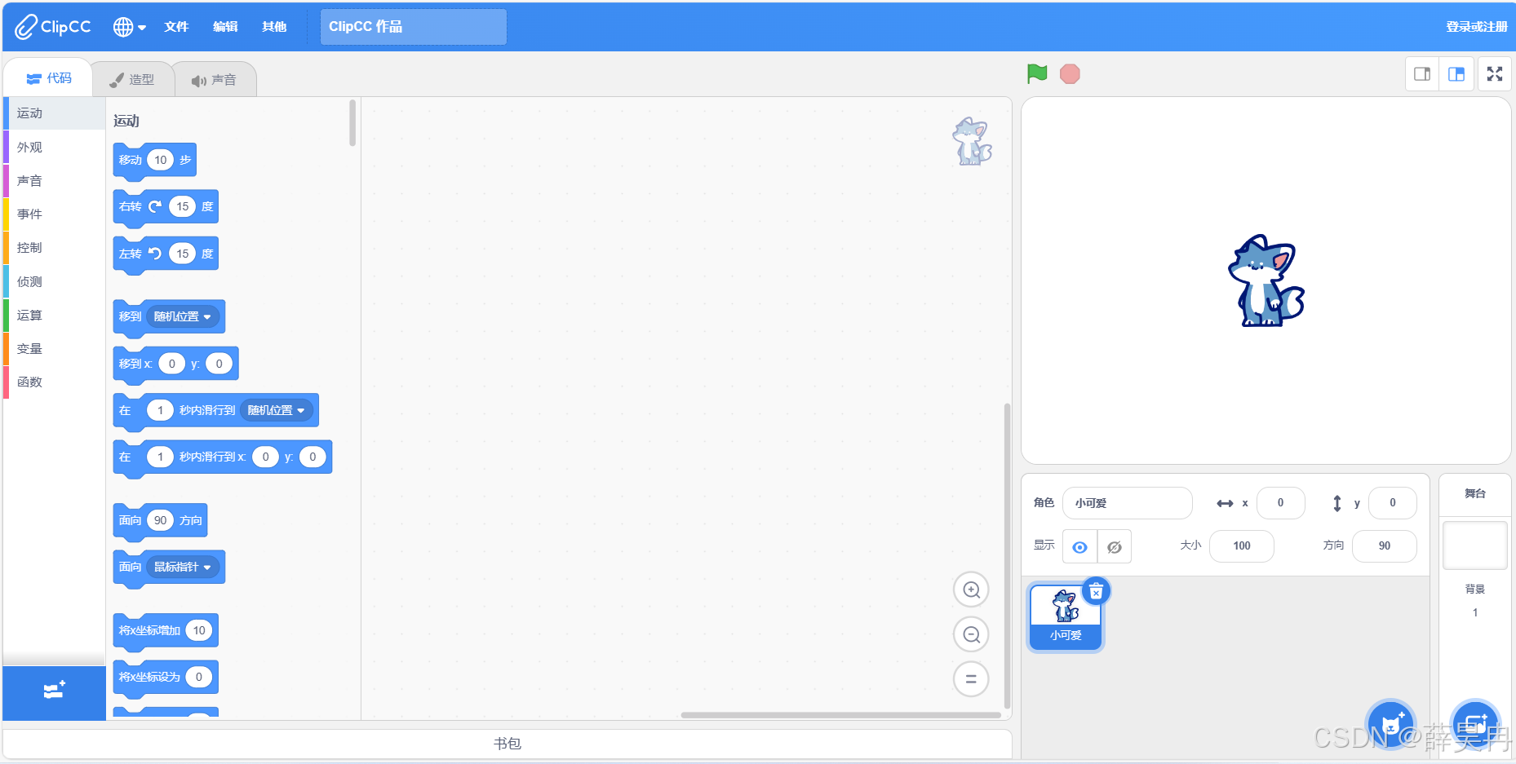Select the 事件 block category
This screenshot has height=764, width=1516.
pyautogui.click(x=54, y=214)
